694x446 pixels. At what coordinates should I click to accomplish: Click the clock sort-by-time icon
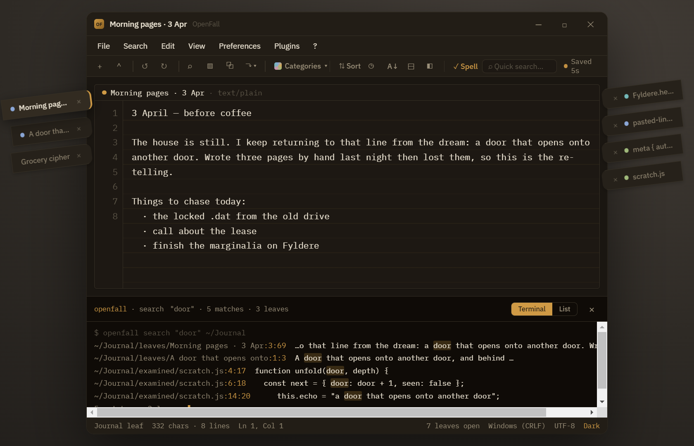[x=371, y=66]
